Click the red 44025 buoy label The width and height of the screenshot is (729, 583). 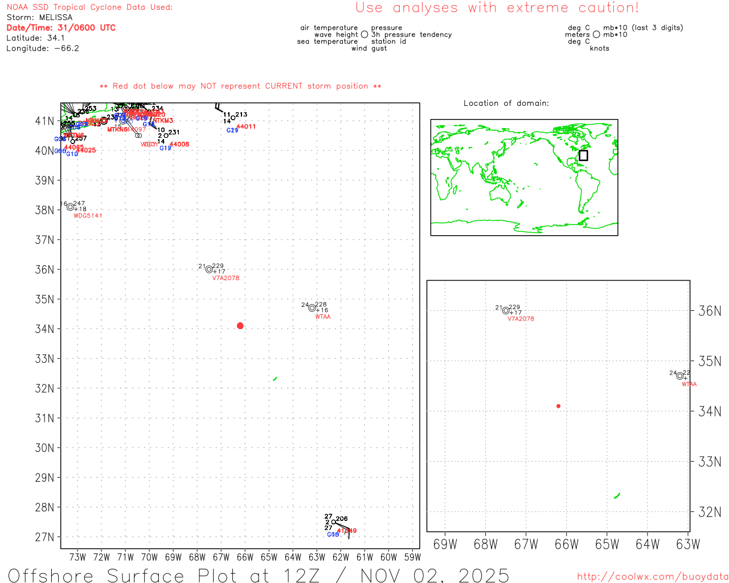click(86, 150)
